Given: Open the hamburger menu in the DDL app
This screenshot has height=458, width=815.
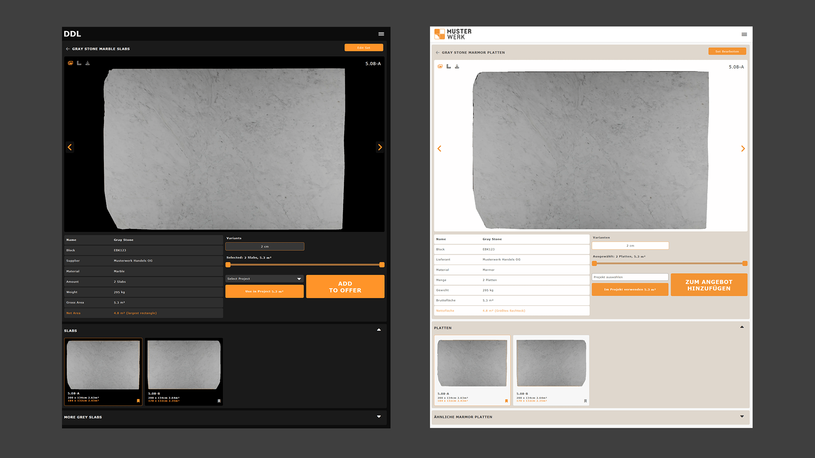Looking at the screenshot, I should coord(381,34).
